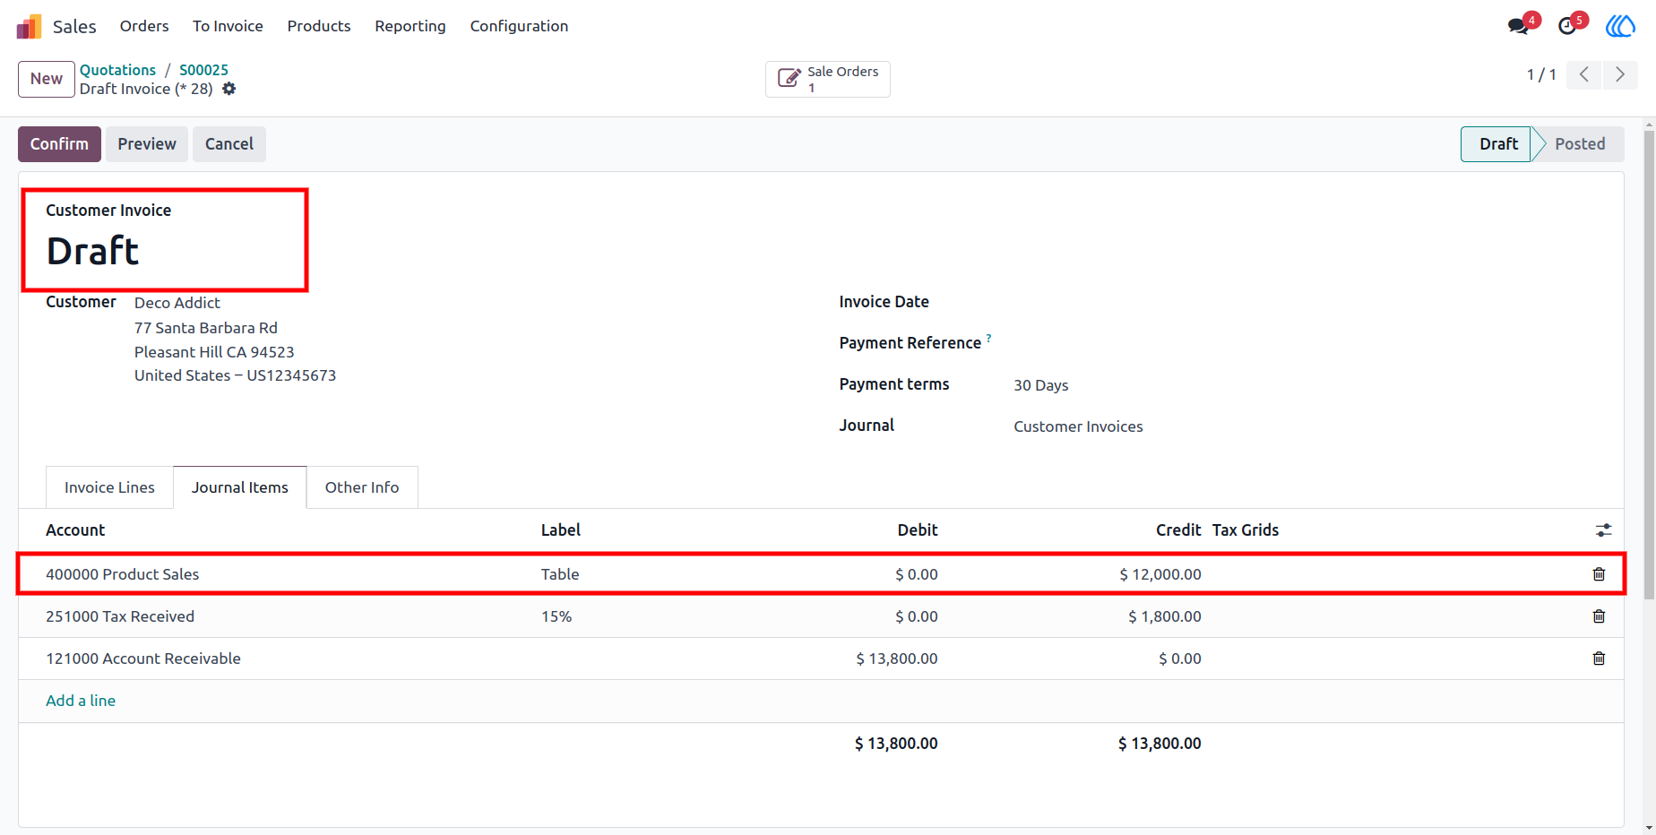This screenshot has height=835, width=1656.
Task: Follow the Quotations breadcrumb link
Action: click(x=117, y=70)
